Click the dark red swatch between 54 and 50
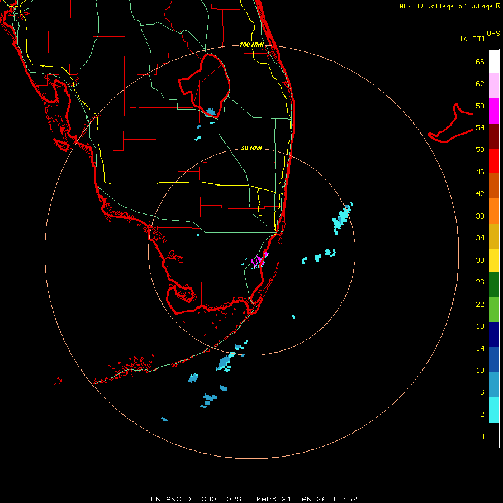This screenshot has height=503, width=503. click(493, 136)
